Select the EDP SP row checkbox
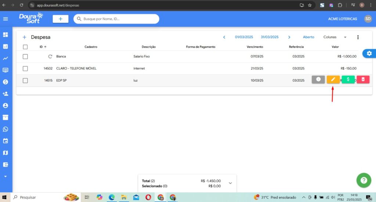 pos(25,80)
